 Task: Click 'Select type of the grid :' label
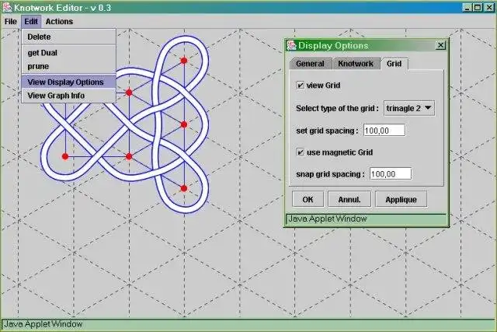[x=337, y=109]
